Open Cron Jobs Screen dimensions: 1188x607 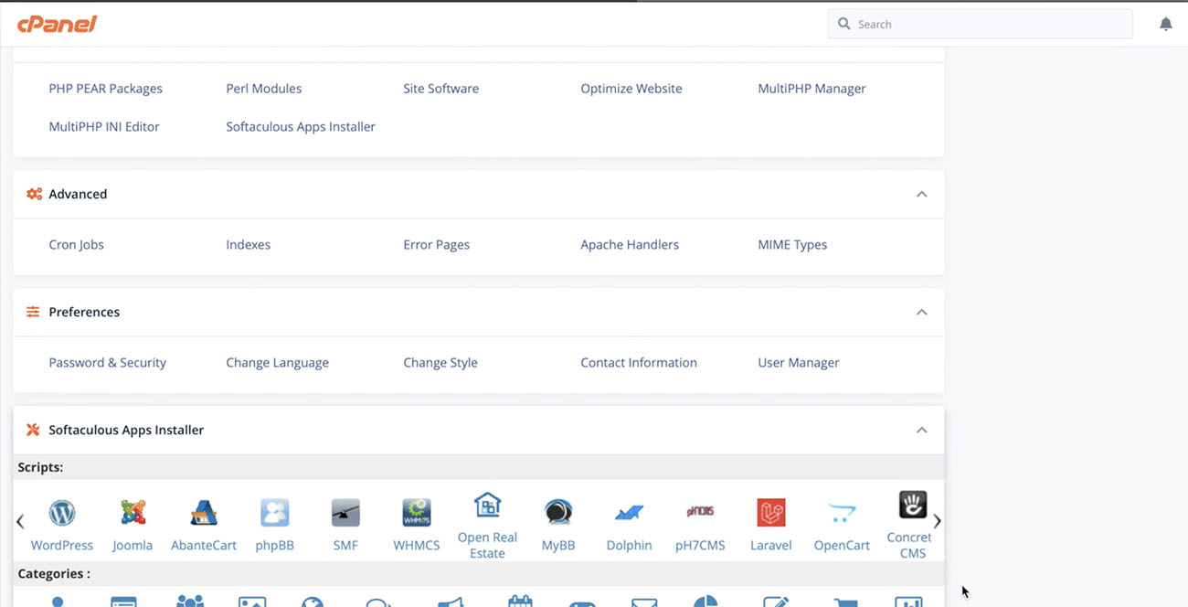[76, 245]
